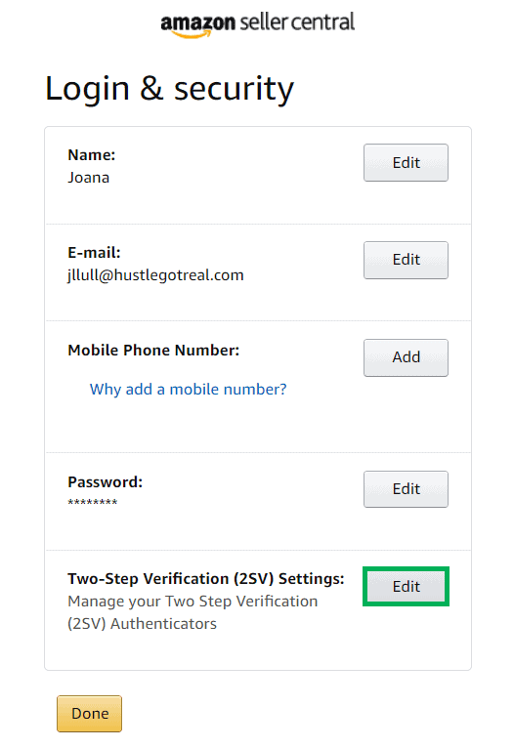Screen dimensions: 514x748
Task: Open 'Why add a mobile number?' link
Action: [x=188, y=390]
